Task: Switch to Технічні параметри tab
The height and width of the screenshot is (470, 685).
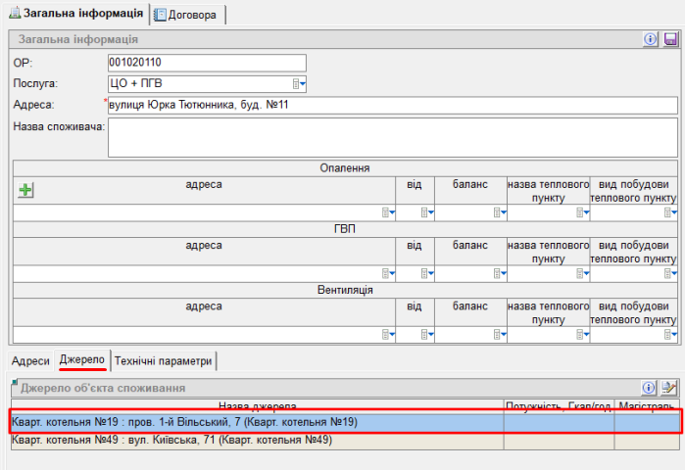Action: [163, 361]
